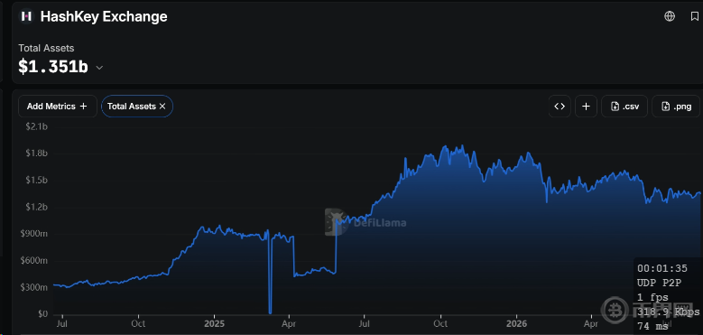The image size is (703, 335).
Task: Click the $0 y-axis label
Action: pyautogui.click(x=42, y=314)
